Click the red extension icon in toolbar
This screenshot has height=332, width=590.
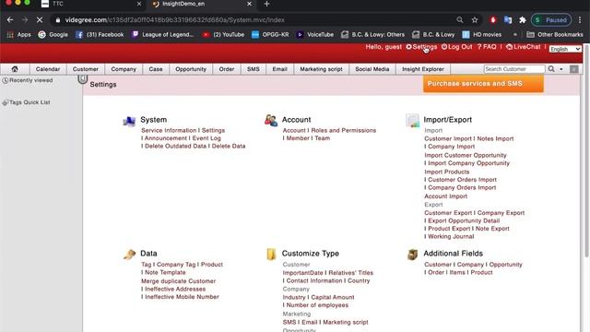pos(493,20)
